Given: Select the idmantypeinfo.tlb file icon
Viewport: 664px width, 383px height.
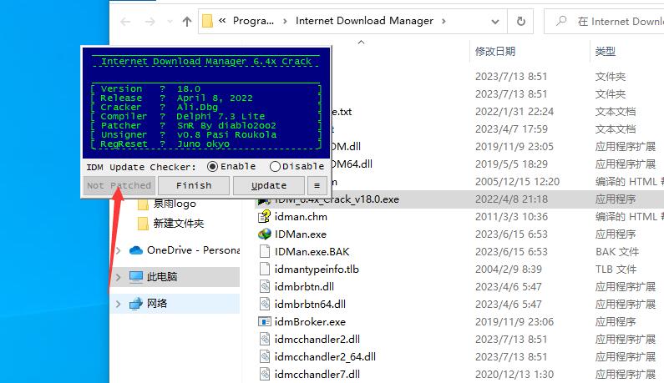Looking at the screenshot, I should [265, 270].
